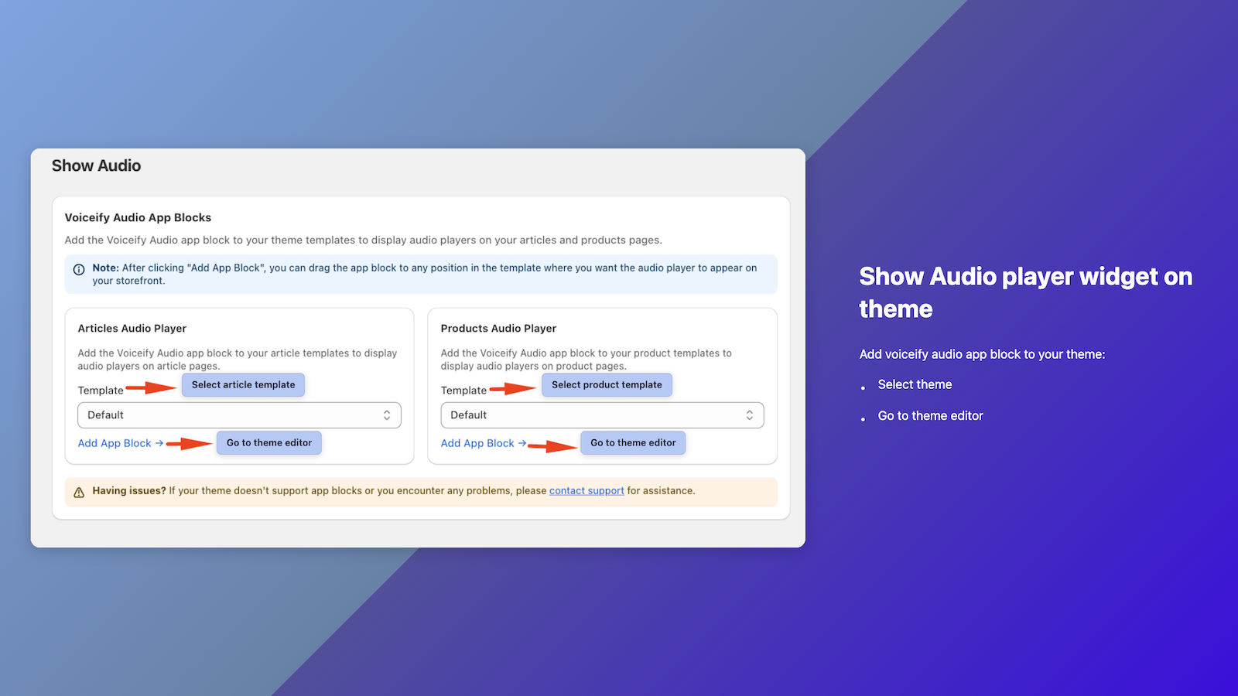1238x696 pixels.
Task: Click Add App Block under Products Audio Player
Action: pyautogui.click(x=477, y=442)
